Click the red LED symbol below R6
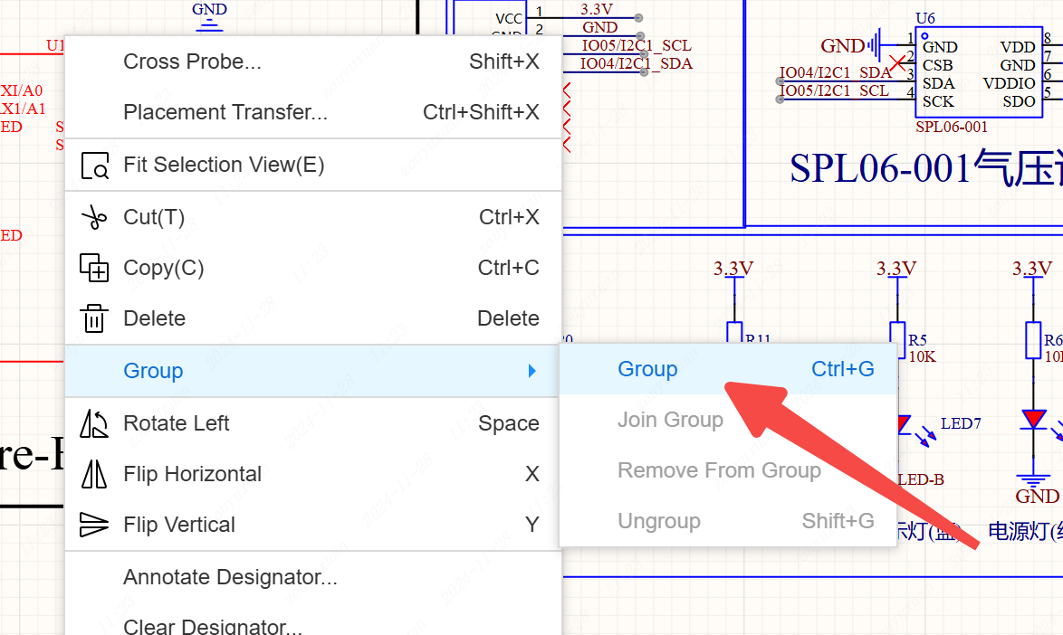The width and height of the screenshot is (1063, 635). [1033, 420]
